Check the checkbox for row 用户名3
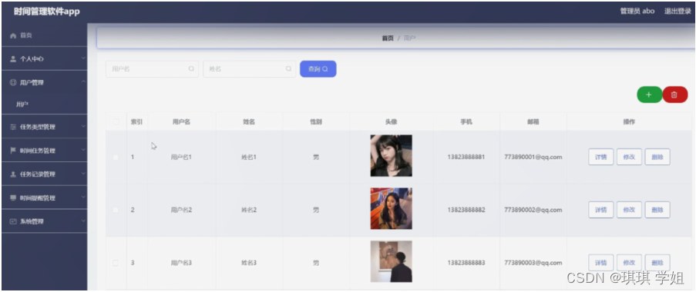This screenshot has width=696, height=292. [116, 263]
